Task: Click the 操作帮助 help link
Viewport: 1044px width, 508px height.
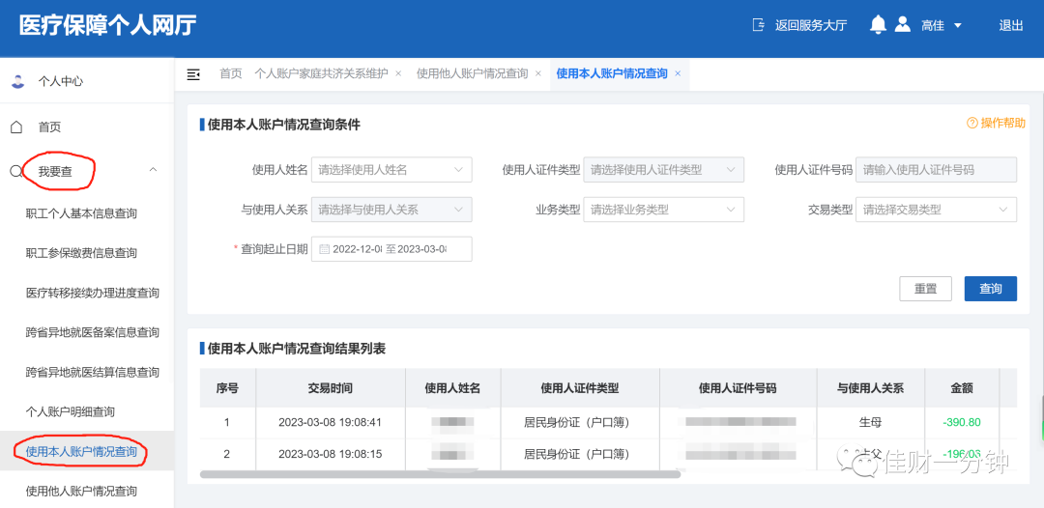Action: [x=1002, y=123]
